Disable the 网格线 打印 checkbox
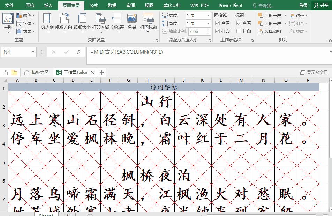The width and height of the screenshot is (332, 216). 218,31
